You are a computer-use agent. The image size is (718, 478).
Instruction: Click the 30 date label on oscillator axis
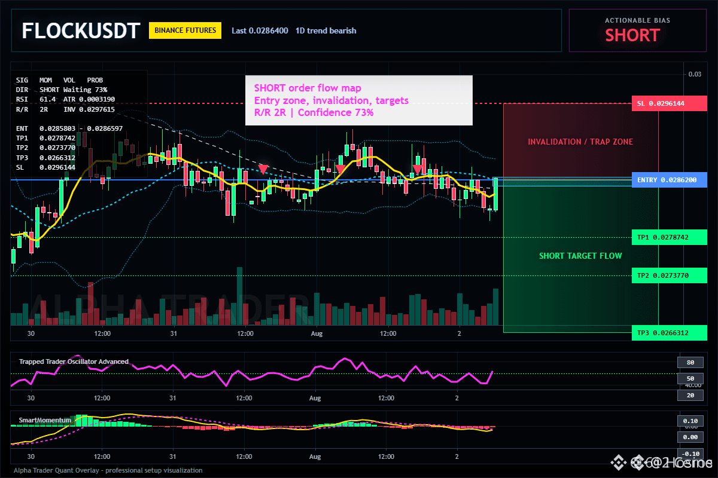(x=31, y=397)
